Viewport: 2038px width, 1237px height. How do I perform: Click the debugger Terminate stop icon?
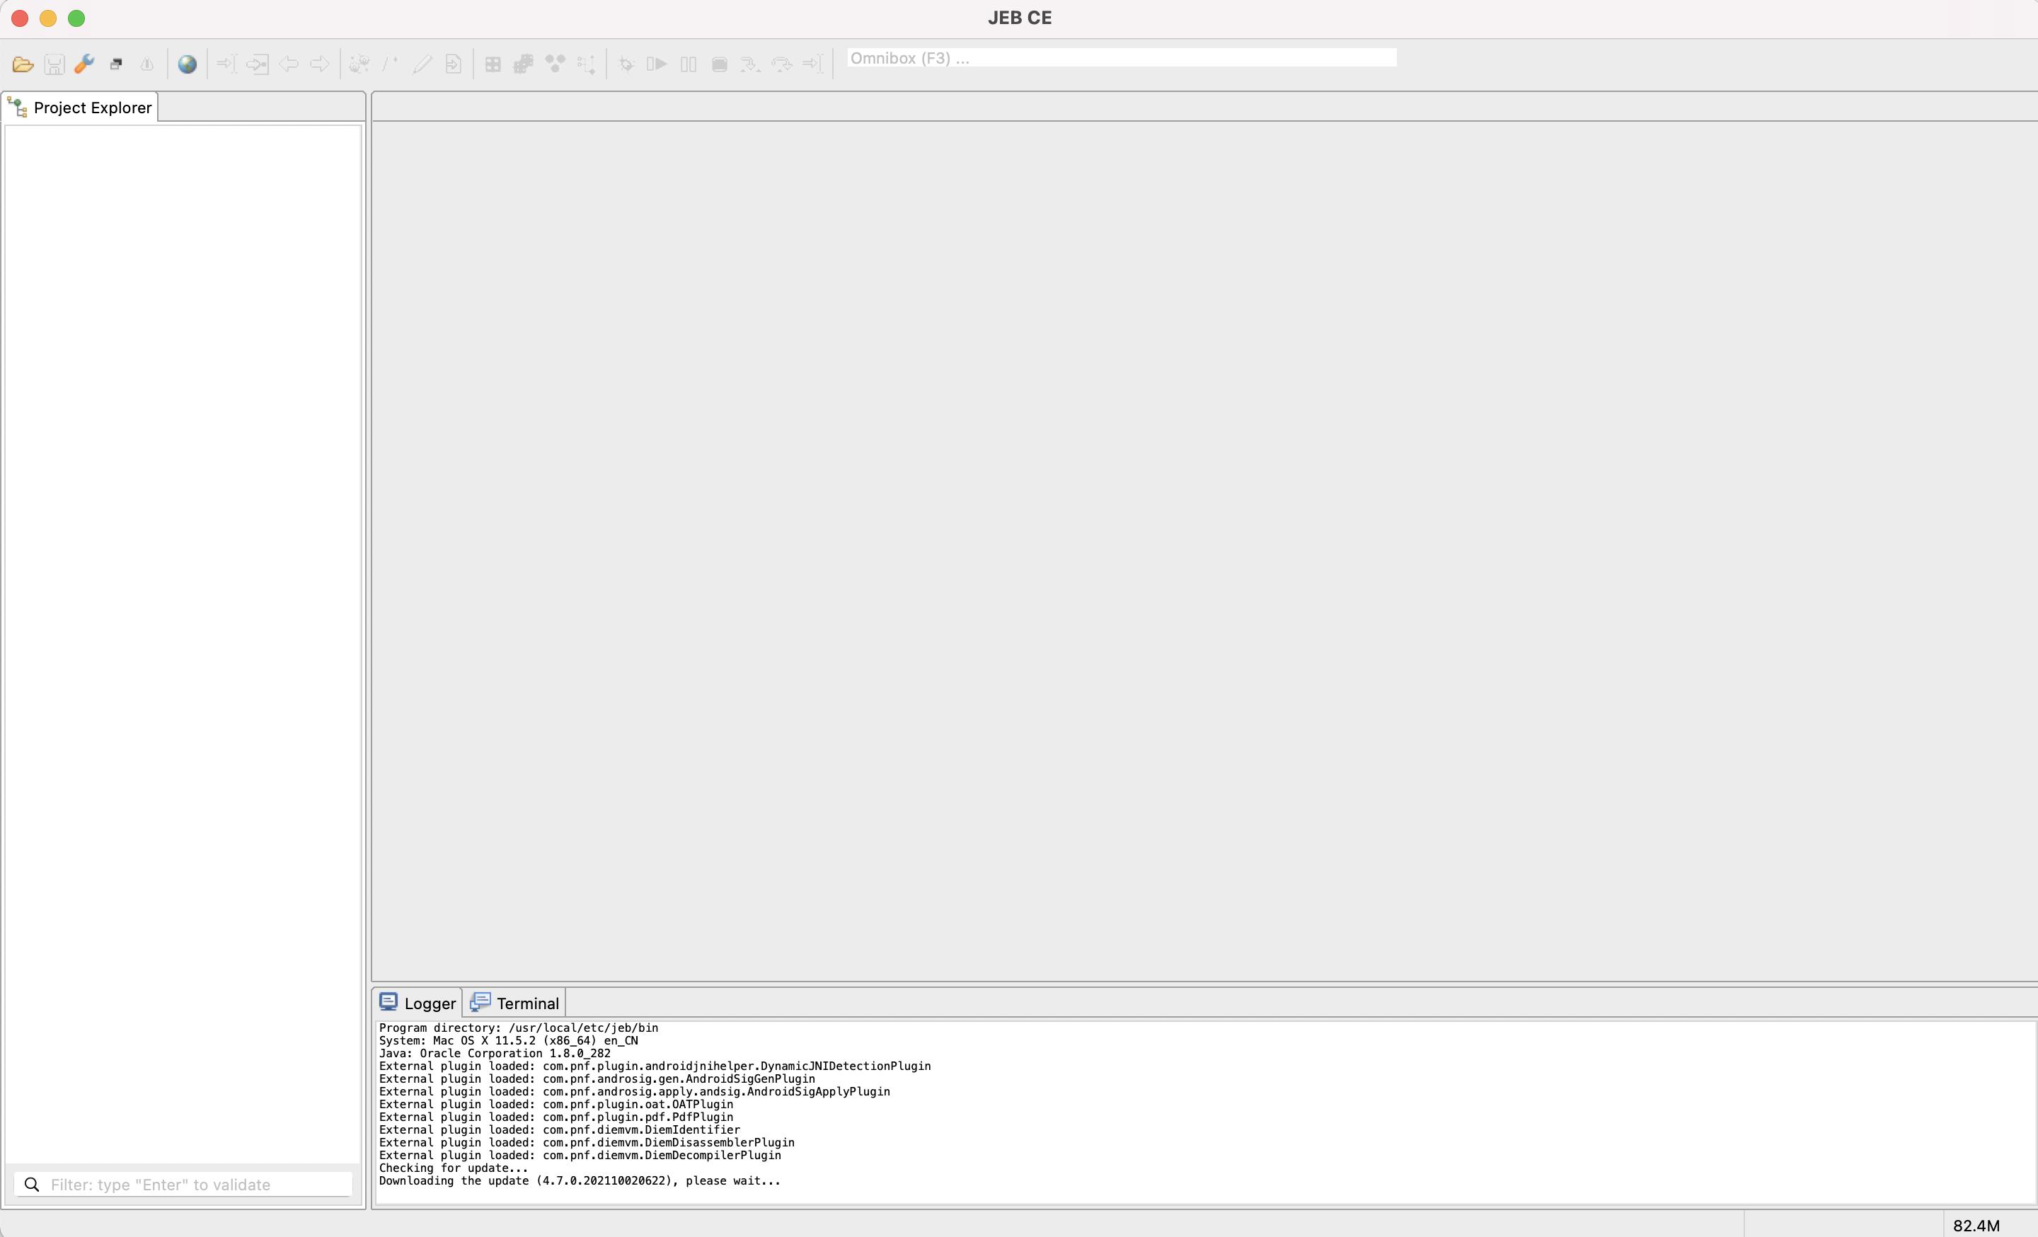(720, 64)
